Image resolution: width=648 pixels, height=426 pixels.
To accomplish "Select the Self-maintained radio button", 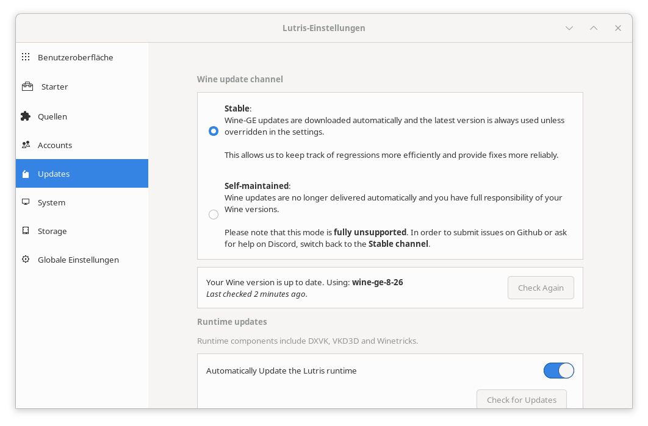I will pos(214,215).
